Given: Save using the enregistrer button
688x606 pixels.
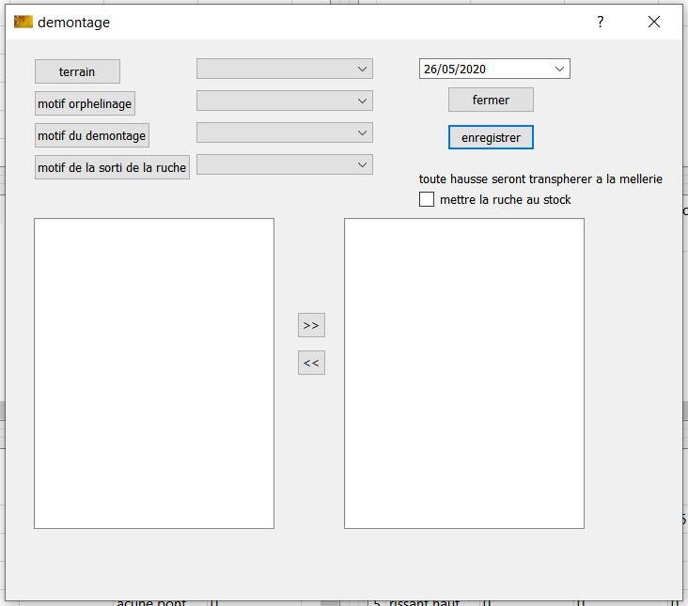Looking at the screenshot, I should point(491,137).
